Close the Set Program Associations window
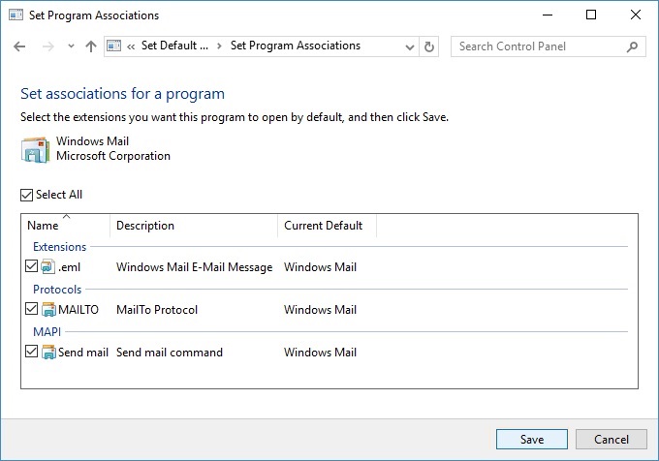The height and width of the screenshot is (461, 659). click(636, 15)
